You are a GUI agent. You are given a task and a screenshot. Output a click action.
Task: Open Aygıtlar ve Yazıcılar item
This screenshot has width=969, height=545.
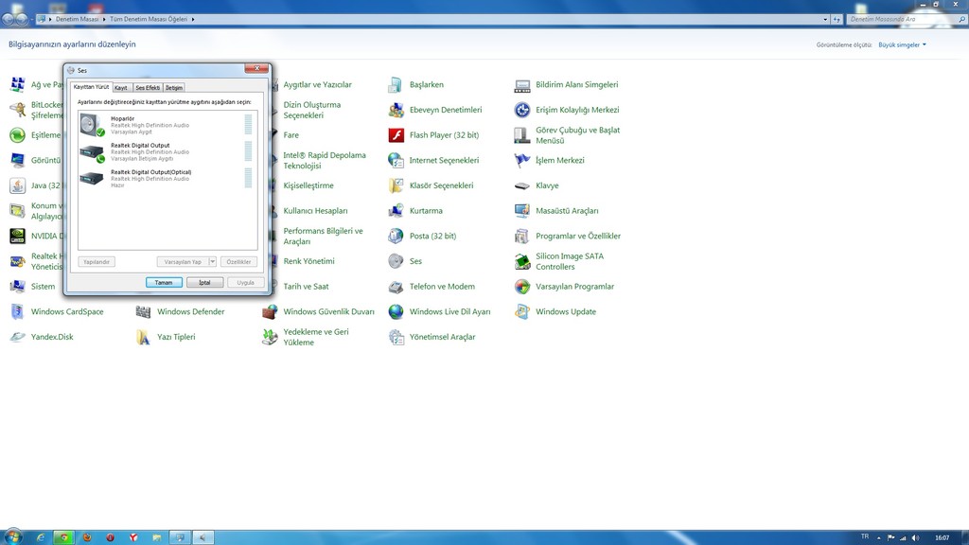pos(317,84)
